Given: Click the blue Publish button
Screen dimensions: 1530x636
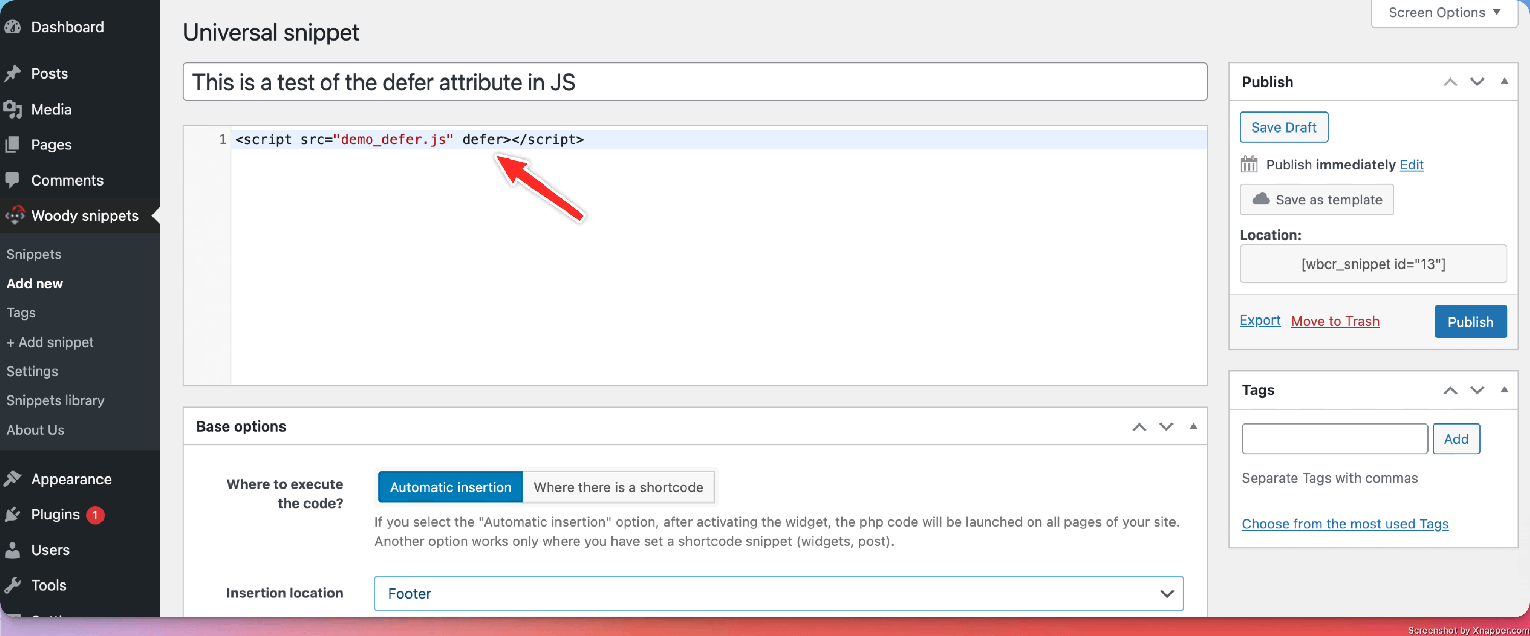Looking at the screenshot, I should pos(1469,322).
